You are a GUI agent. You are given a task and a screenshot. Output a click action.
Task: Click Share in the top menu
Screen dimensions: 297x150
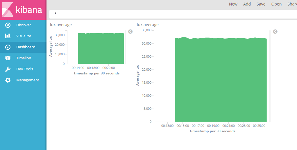pos(292,4)
